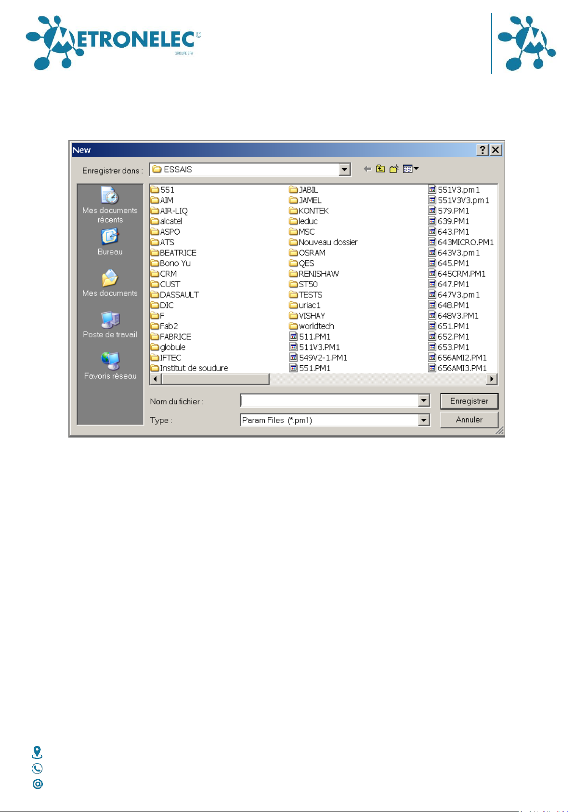This screenshot has width=574, height=812.
Task: Select the Institut de soudure folder
Action: pyautogui.click(x=189, y=368)
